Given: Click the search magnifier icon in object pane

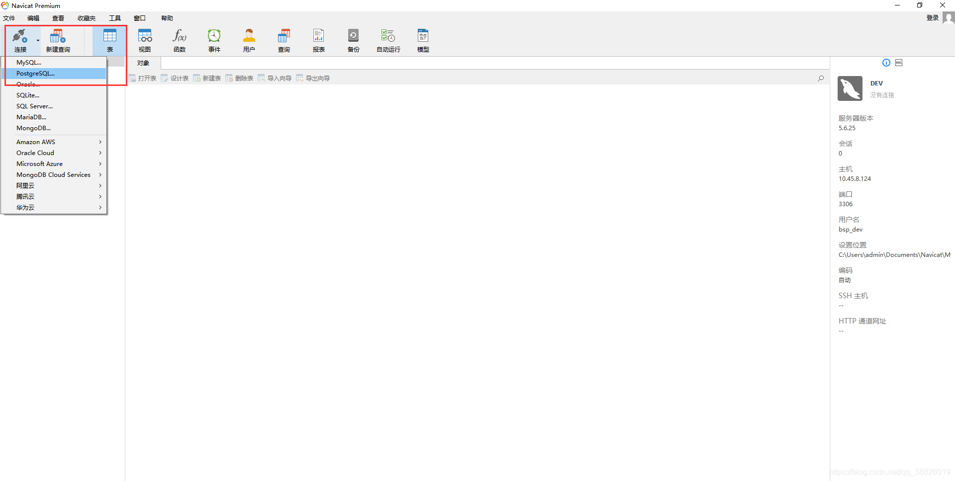Looking at the screenshot, I should pyautogui.click(x=821, y=78).
